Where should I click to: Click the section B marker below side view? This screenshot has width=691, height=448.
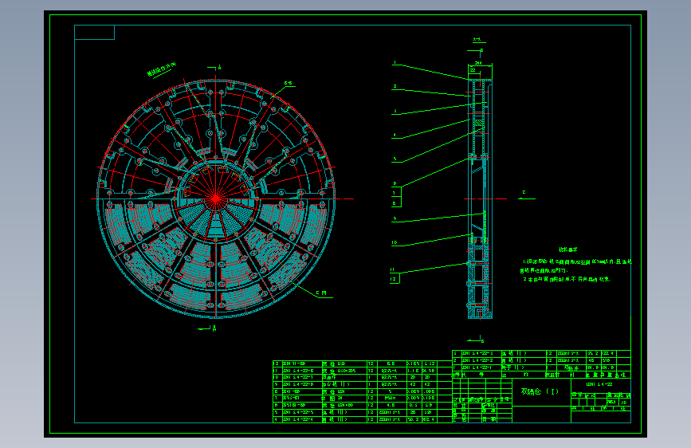[x=482, y=341]
